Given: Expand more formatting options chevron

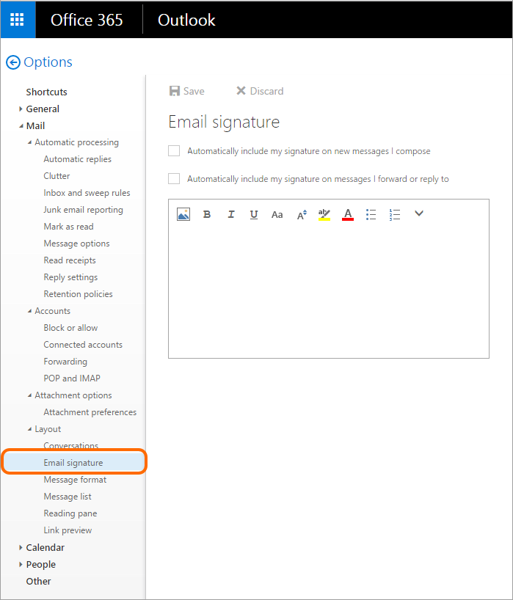Looking at the screenshot, I should click(x=419, y=213).
